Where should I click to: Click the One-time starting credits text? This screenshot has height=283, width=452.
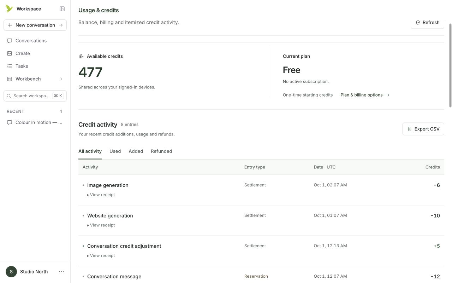tap(308, 95)
